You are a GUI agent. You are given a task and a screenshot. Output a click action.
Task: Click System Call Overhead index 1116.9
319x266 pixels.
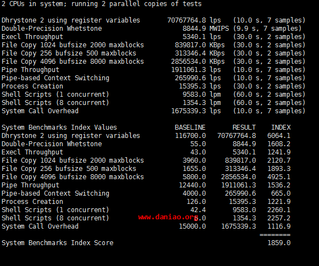279,226
